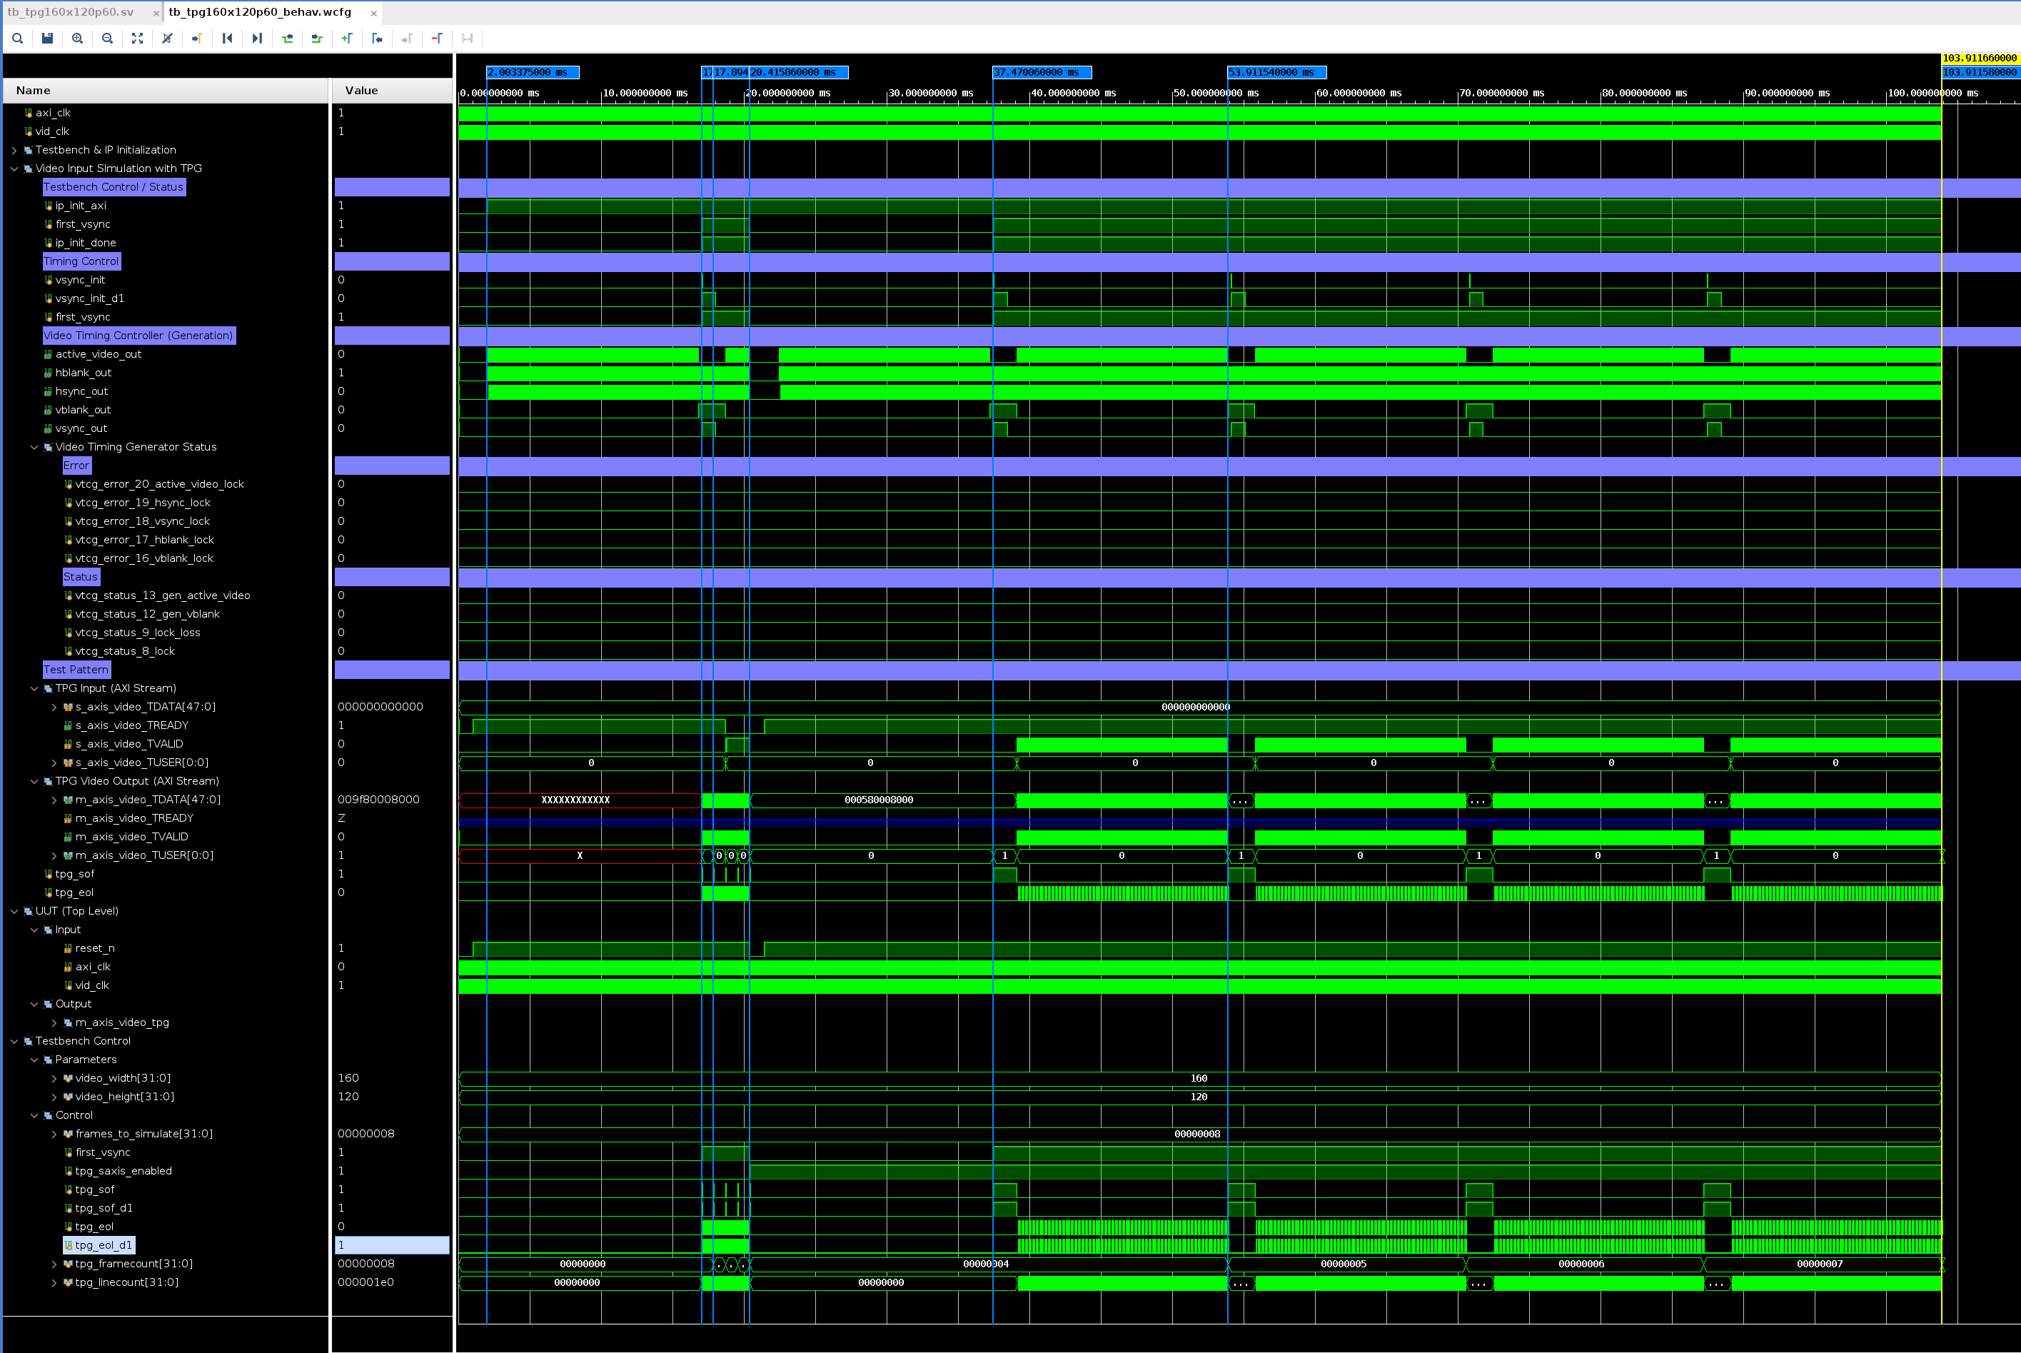
Task: Select the Timing Control divider row
Action: pos(82,261)
